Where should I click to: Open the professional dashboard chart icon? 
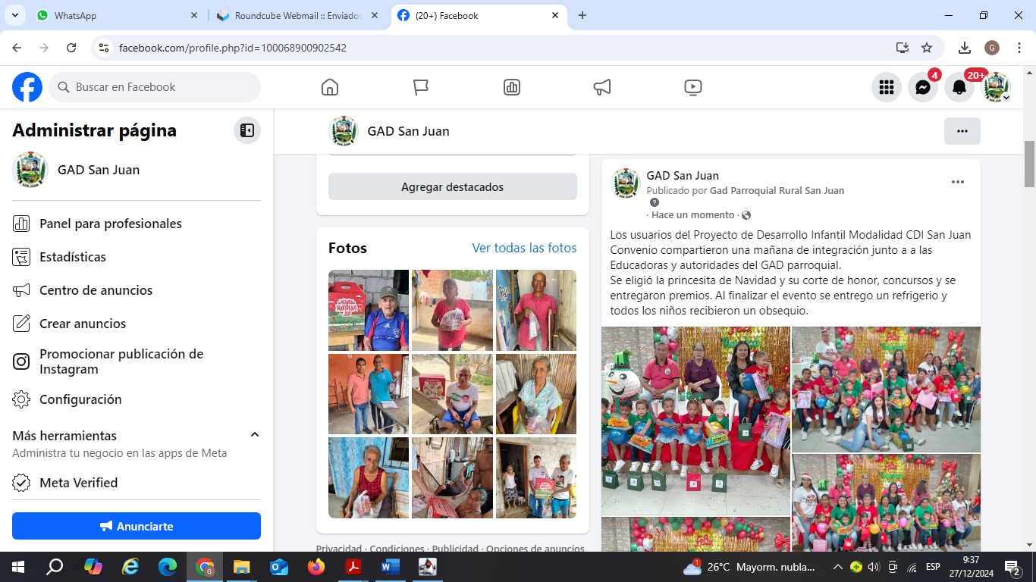[x=512, y=87]
